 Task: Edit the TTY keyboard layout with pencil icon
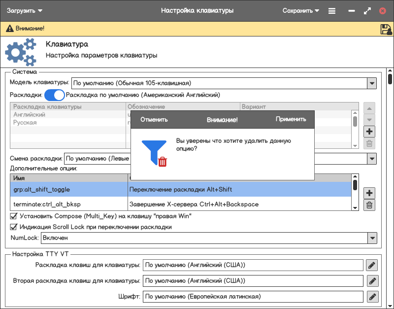point(372,265)
